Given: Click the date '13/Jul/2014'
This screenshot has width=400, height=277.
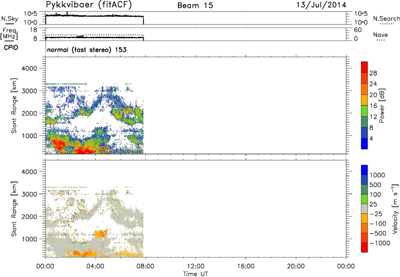Looking at the screenshot, I should pyautogui.click(x=321, y=5).
